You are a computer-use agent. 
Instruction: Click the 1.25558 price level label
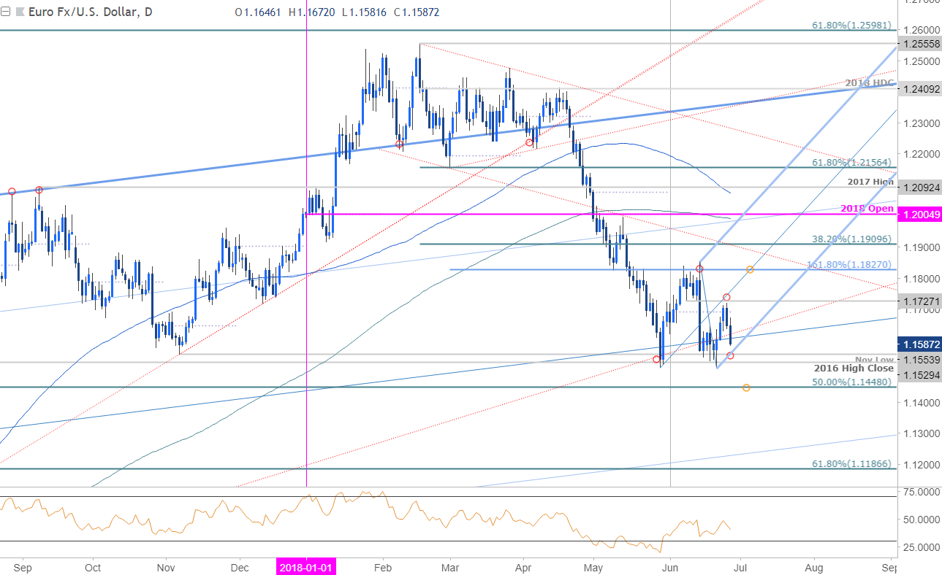tap(922, 44)
